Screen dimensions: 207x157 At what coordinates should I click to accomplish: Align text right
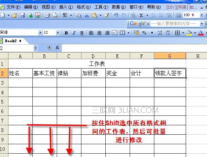coord(107,33)
